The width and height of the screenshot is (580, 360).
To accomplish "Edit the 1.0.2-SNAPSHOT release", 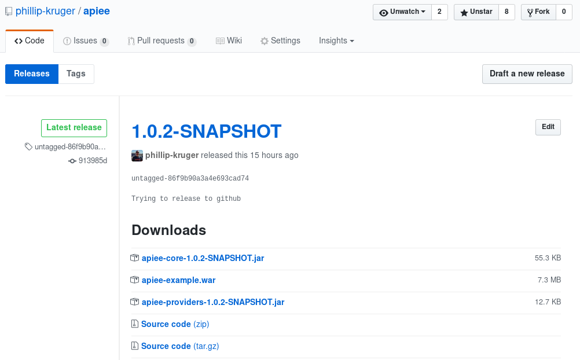I will pos(548,127).
